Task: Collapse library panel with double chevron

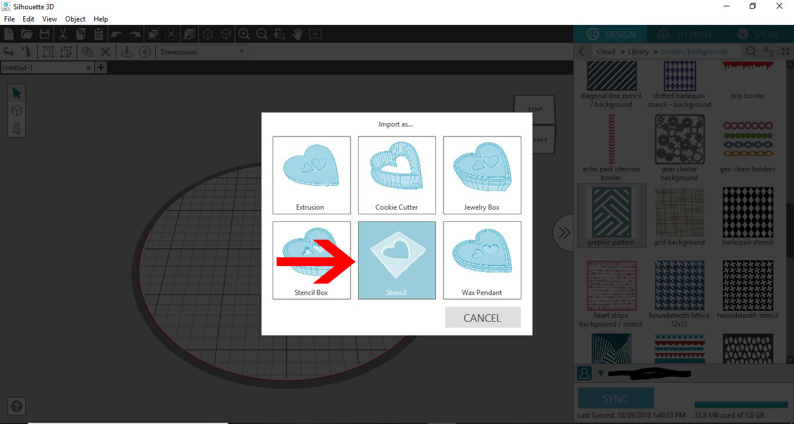Action: 563,233
